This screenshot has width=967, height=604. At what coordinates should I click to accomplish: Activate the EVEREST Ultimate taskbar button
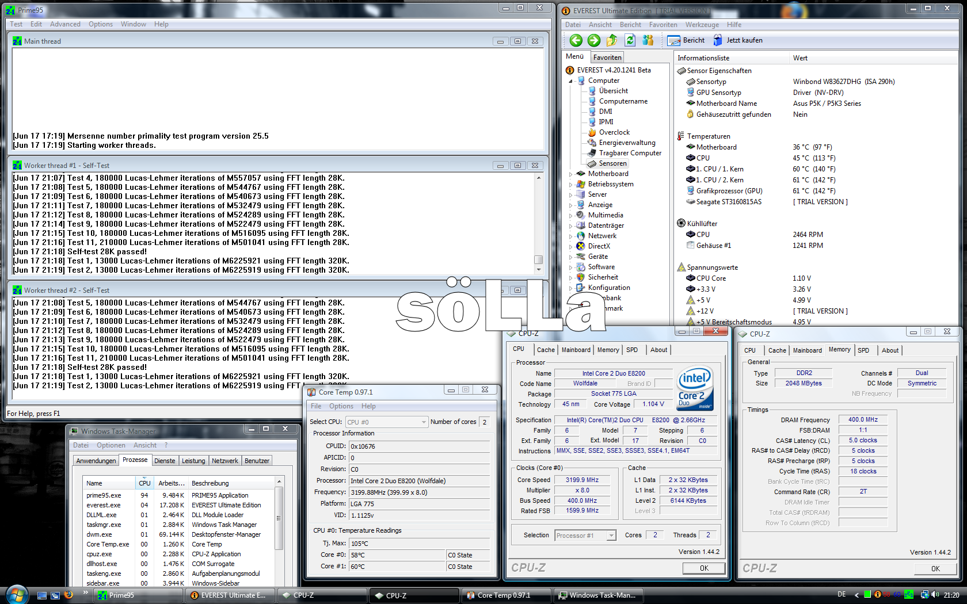(230, 595)
